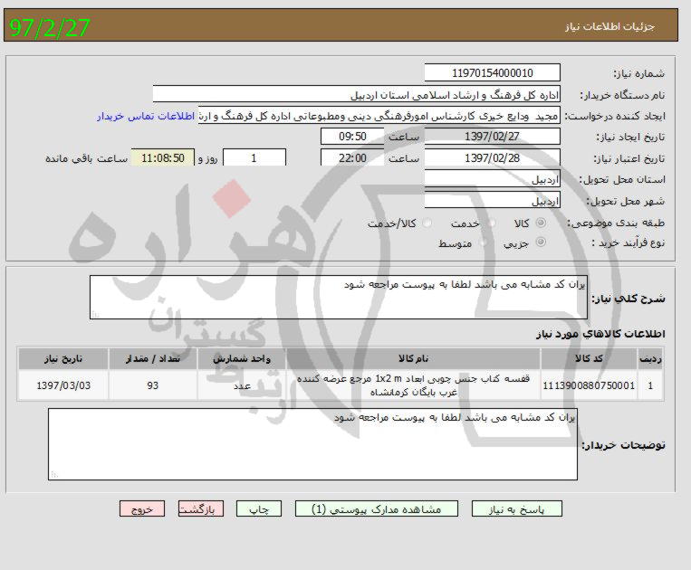691x570 pixels.
Task: Click the استان محل تحویل field
Action: click(493, 179)
